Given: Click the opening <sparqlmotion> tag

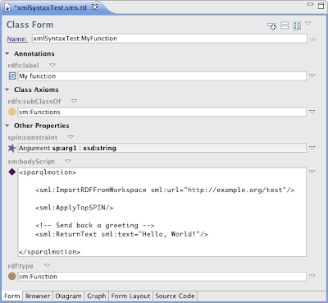Looking at the screenshot, I should 48,172.
